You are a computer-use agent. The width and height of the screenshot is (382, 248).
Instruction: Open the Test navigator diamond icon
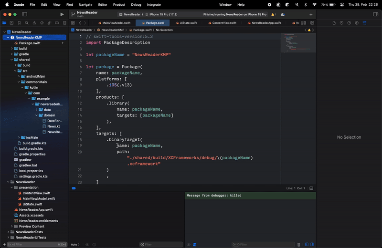tap(42, 23)
